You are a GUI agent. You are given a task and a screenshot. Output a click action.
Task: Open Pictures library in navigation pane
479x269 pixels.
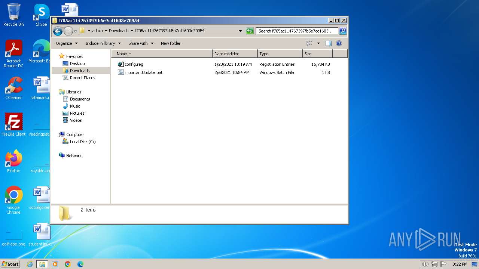[x=77, y=113]
